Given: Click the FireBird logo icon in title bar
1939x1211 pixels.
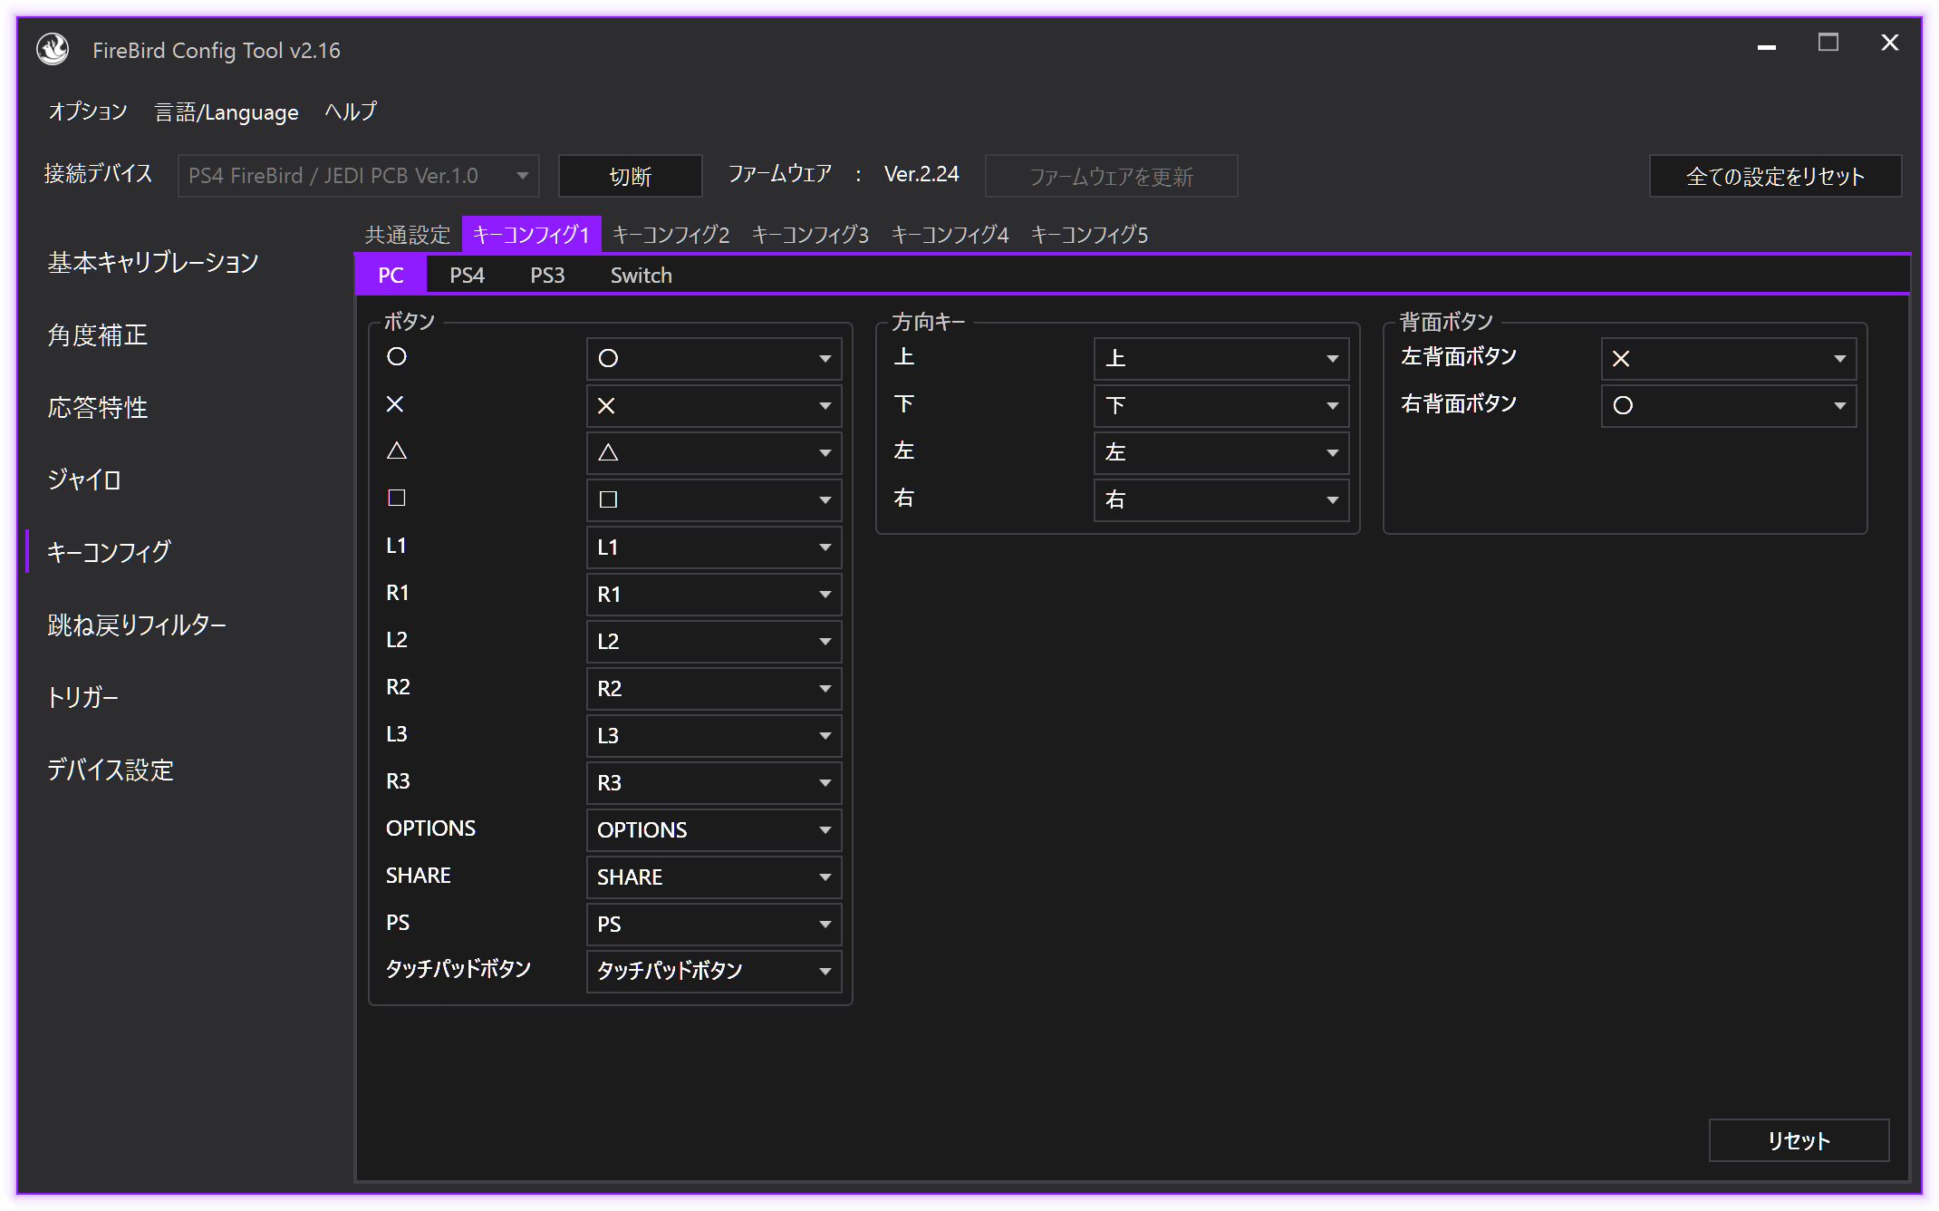Looking at the screenshot, I should (x=53, y=50).
